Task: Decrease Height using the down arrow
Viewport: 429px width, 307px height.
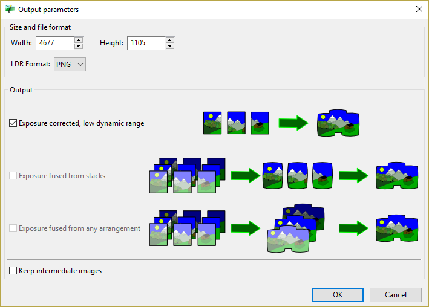Action: pyautogui.click(x=170, y=46)
